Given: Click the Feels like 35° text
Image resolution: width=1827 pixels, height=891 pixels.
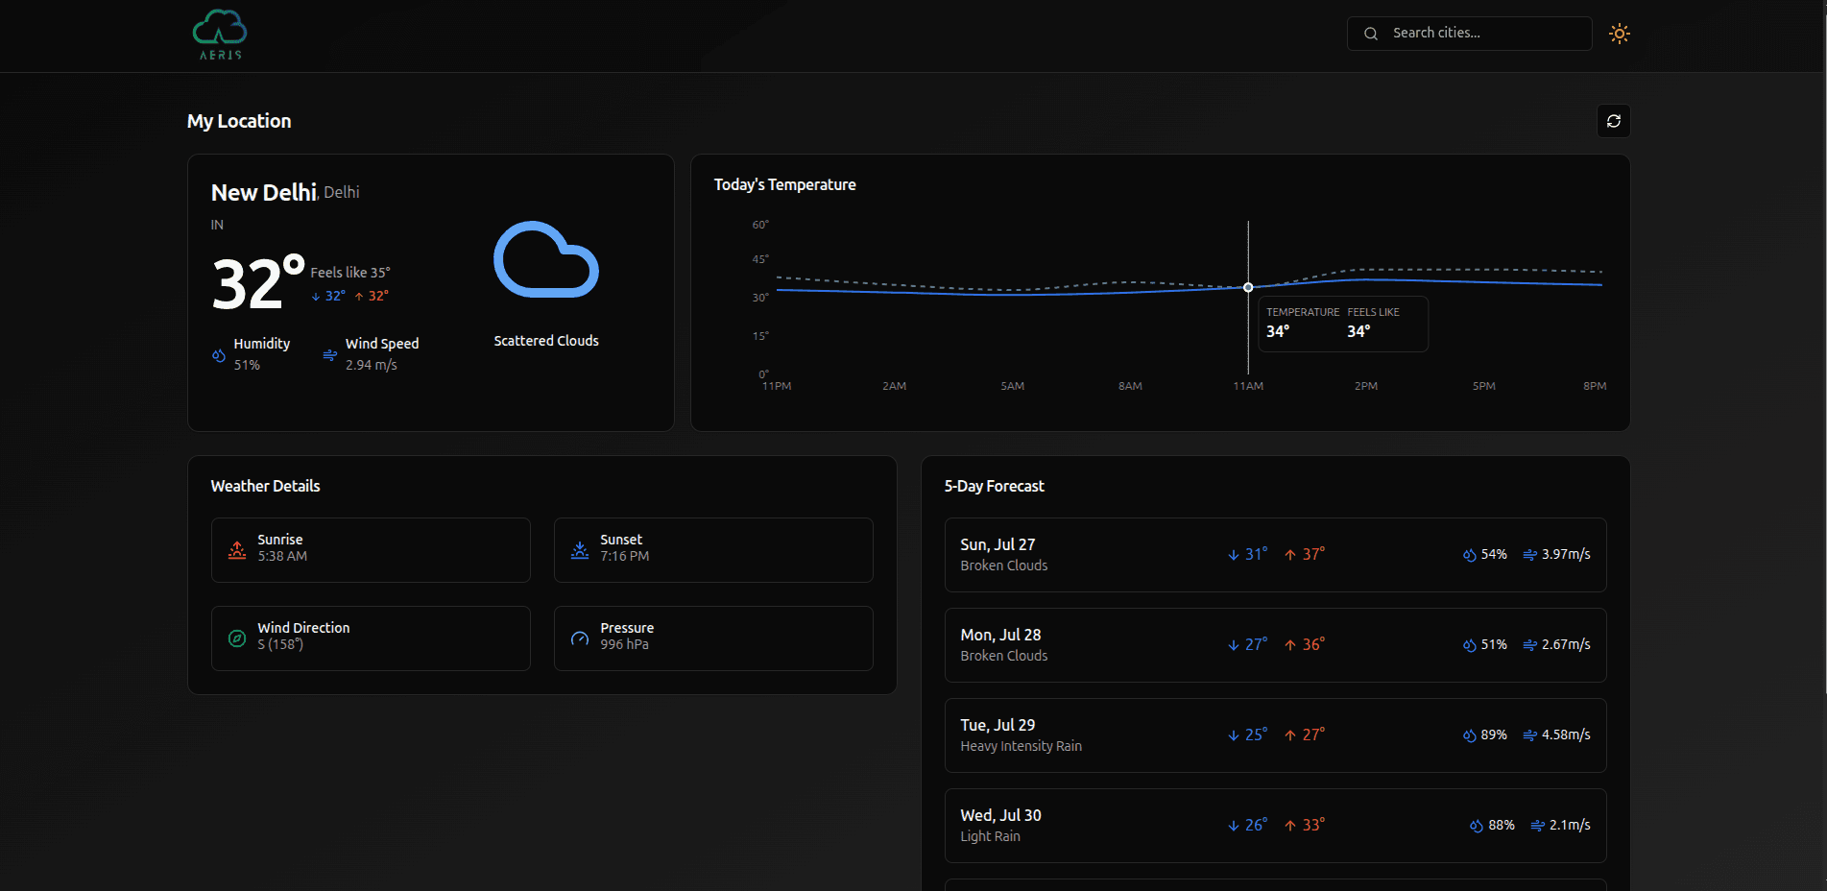Looking at the screenshot, I should pyautogui.click(x=350, y=273).
